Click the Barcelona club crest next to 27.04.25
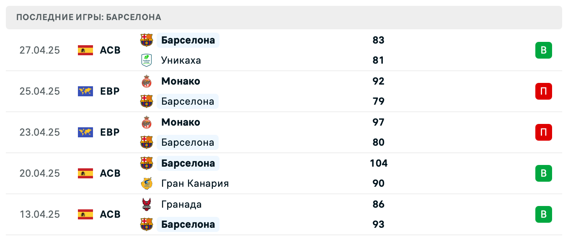568x242 pixels. [x=147, y=40]
